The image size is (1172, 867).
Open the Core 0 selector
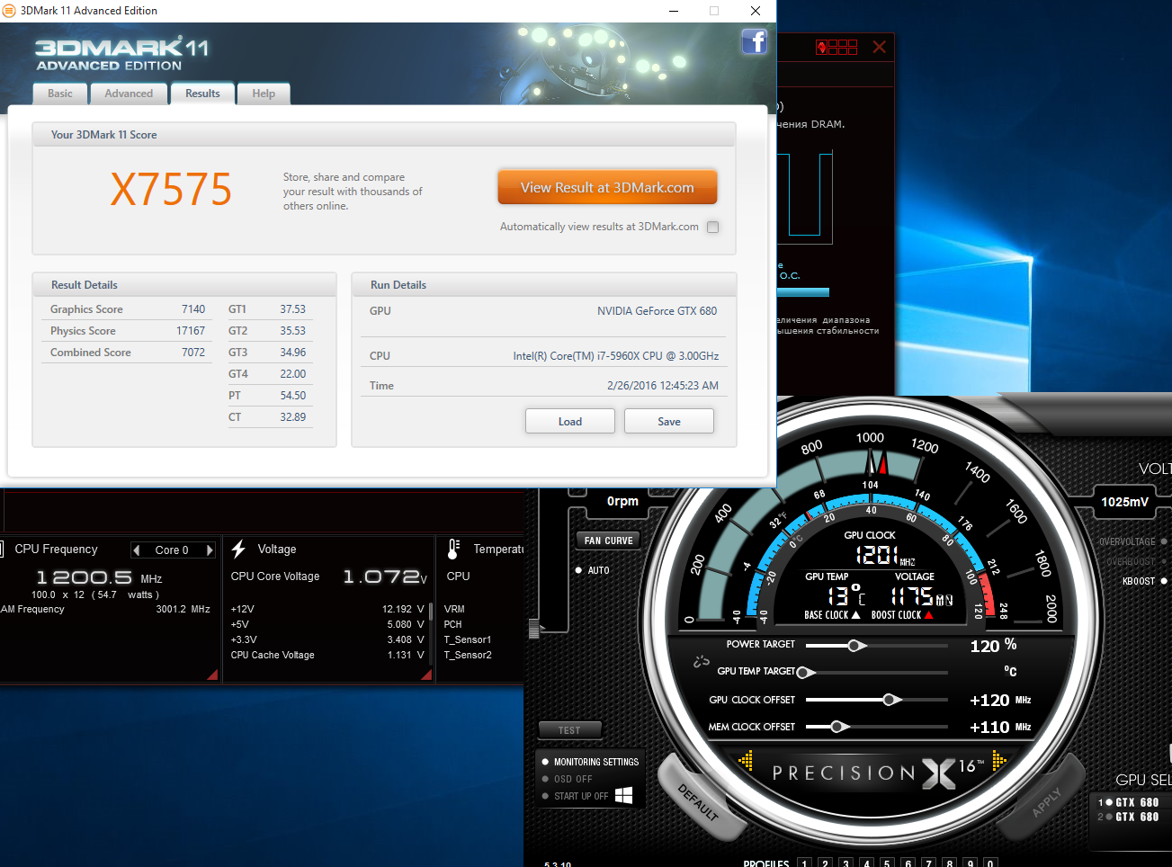coord(173,550)
